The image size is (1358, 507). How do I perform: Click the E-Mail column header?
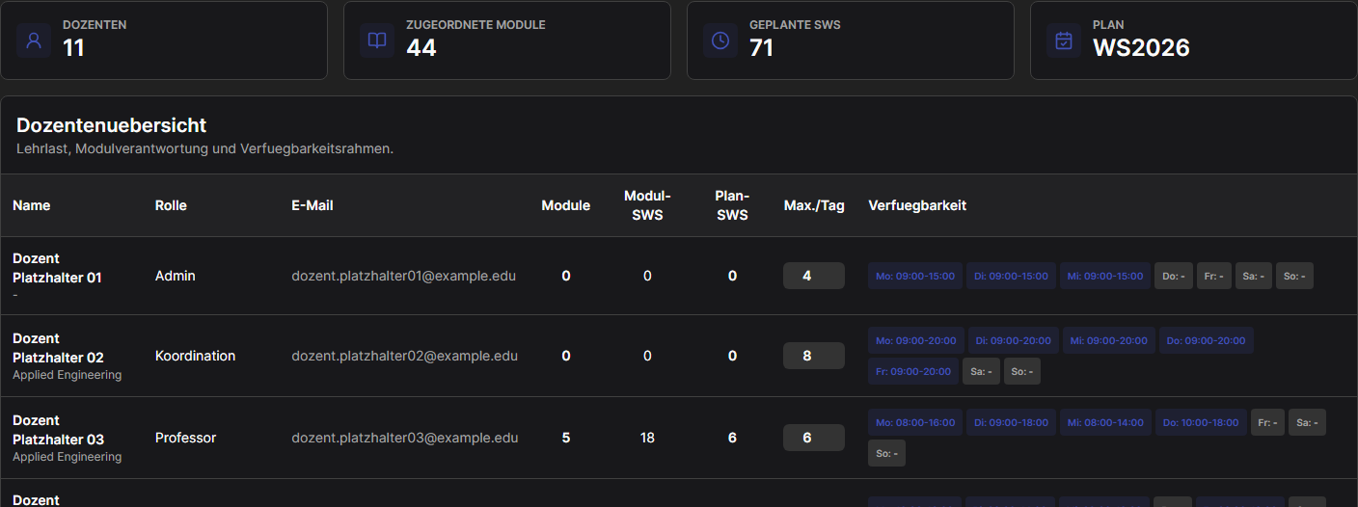click(x=312, y=205)
